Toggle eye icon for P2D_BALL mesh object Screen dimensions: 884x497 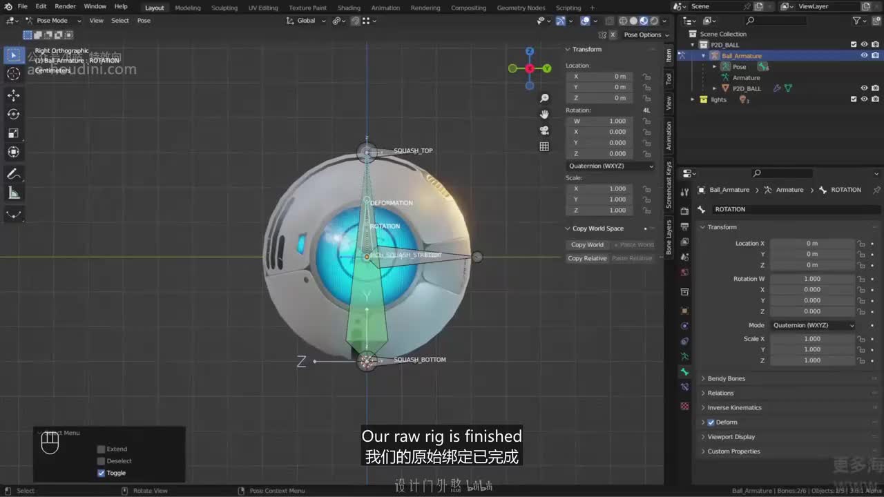pos(864,88)
